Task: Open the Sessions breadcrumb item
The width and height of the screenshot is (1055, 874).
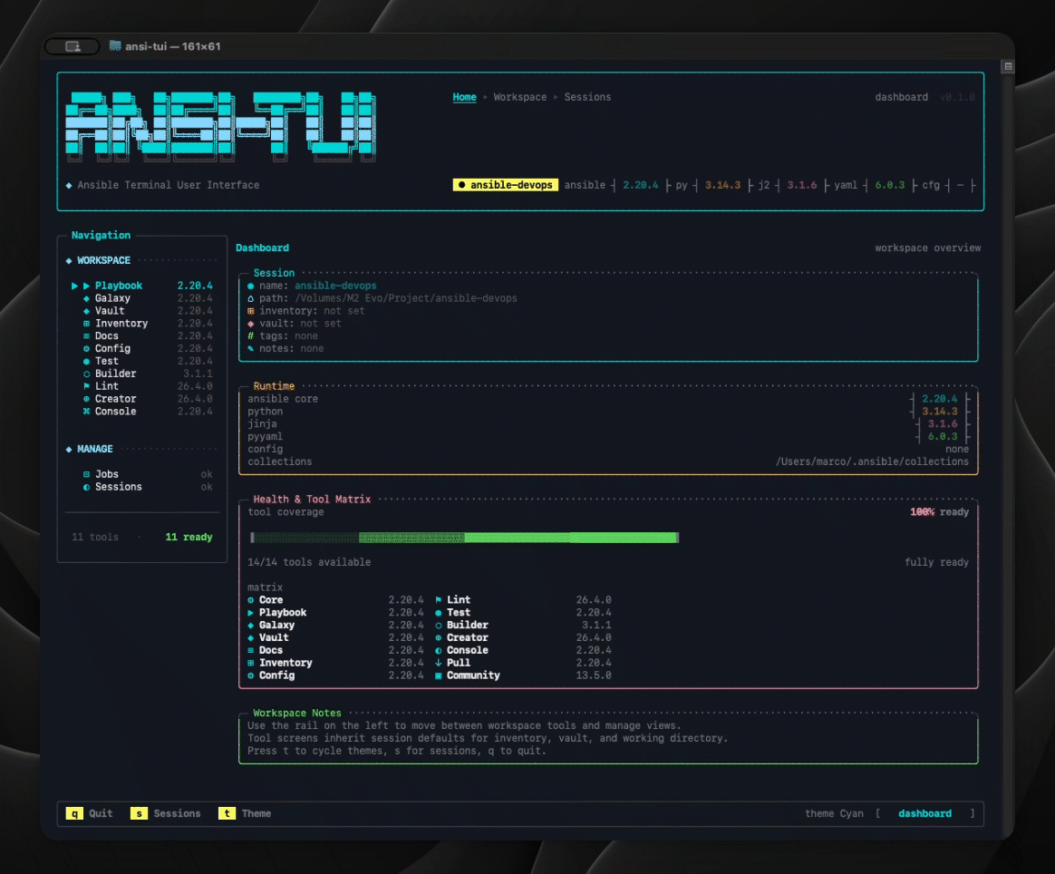Action: coord(587,97)
